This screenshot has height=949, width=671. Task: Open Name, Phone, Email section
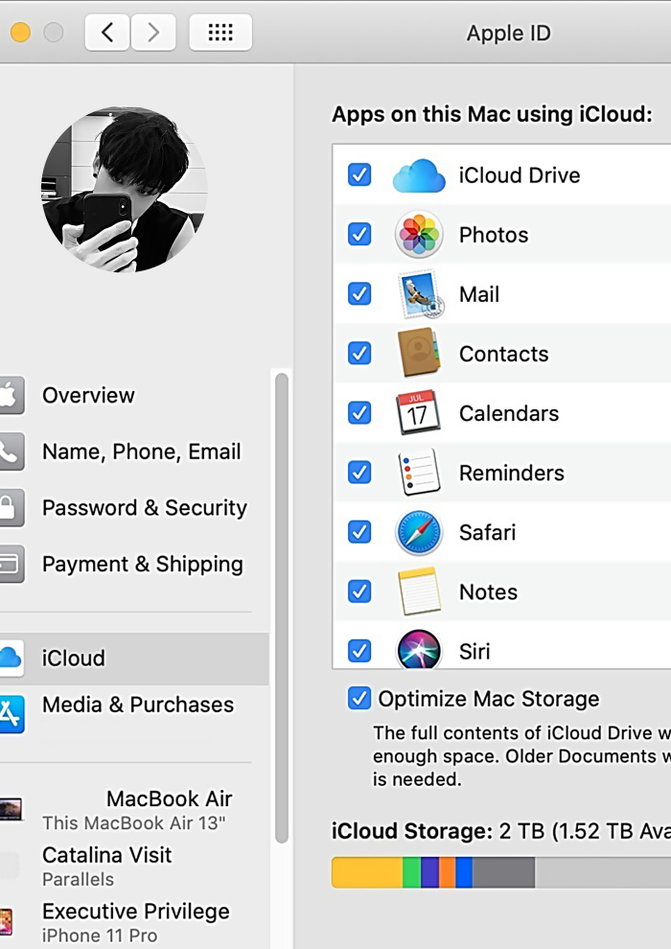pos(133,451)
